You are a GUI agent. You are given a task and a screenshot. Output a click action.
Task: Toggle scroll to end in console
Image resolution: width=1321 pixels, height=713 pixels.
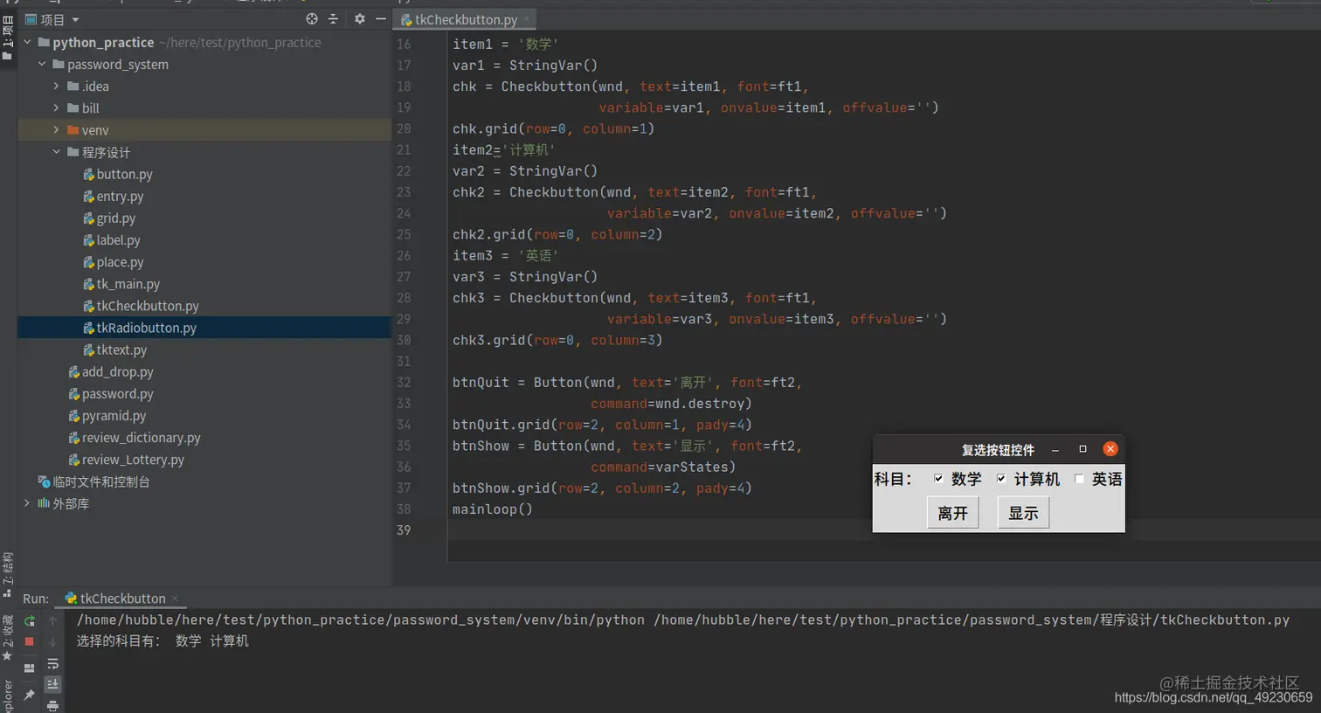(52, 684)
